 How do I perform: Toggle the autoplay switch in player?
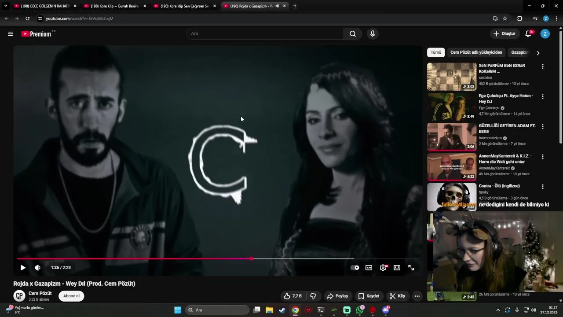(x=355, y=268)
